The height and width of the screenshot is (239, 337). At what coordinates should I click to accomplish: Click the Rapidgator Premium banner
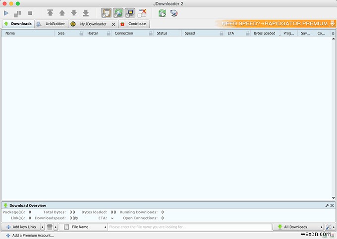tap(276, 23)
